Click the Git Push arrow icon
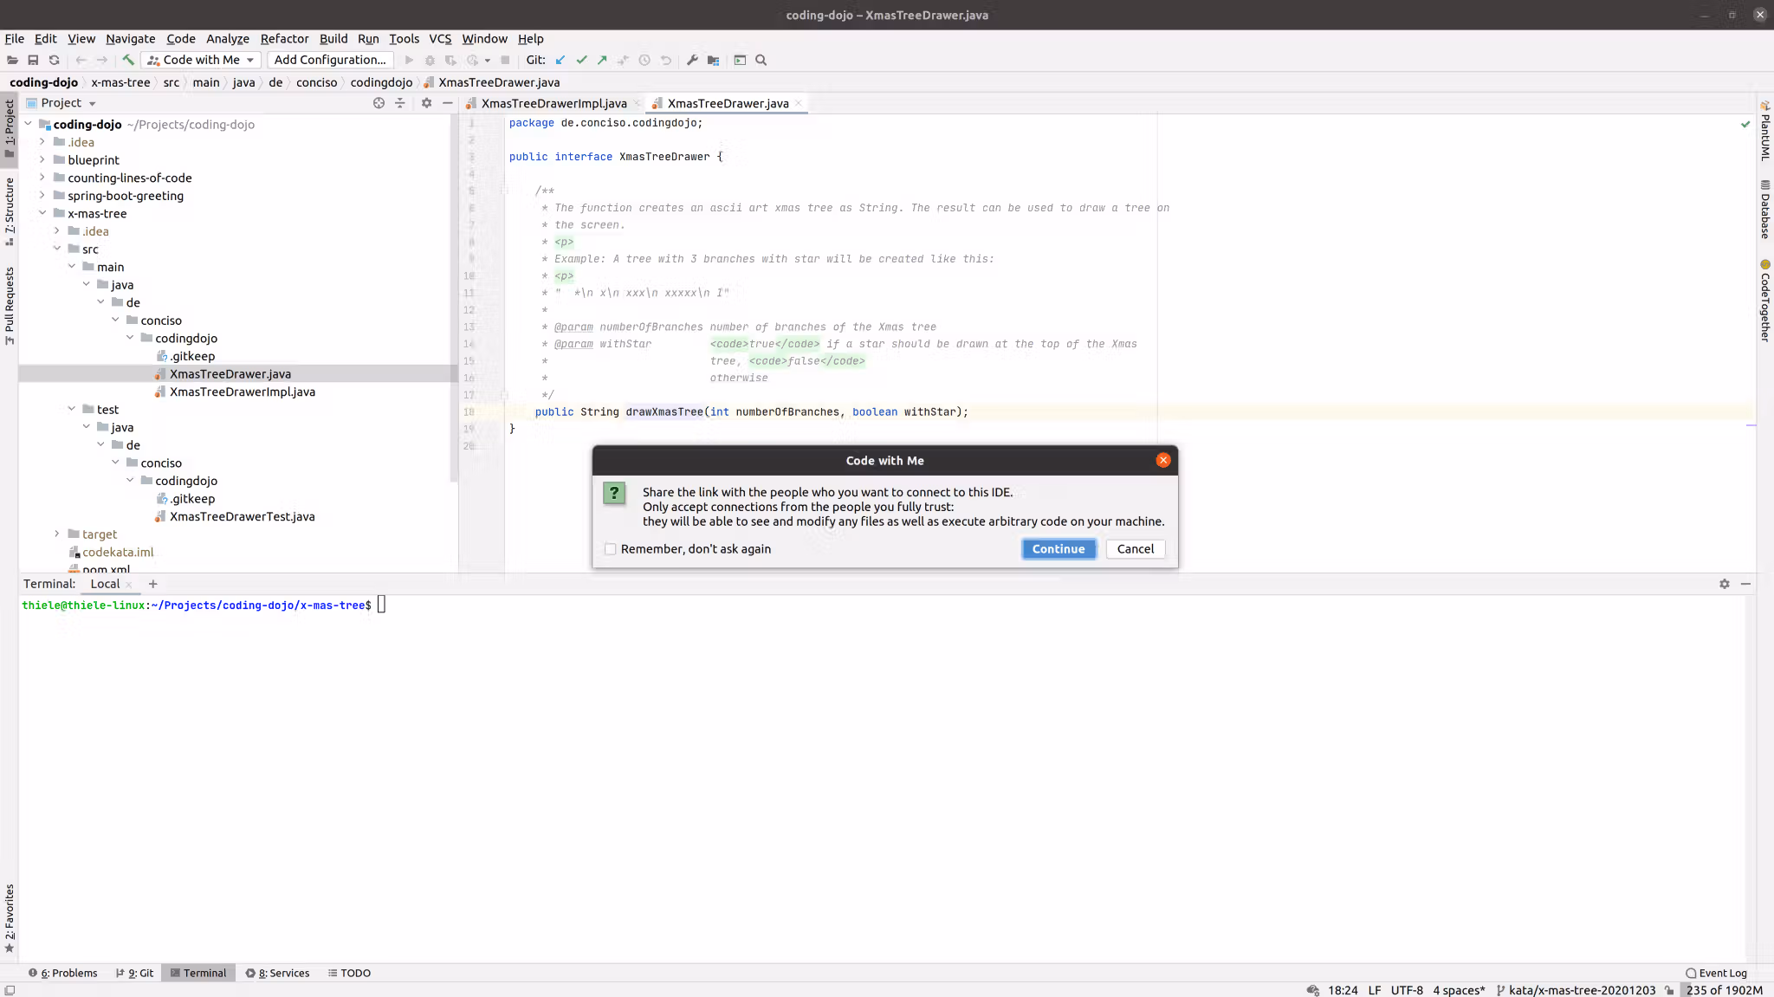This screenshot has width=1774, height=997. [602, 60]
